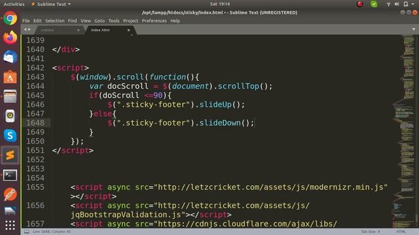Click line number 1648 in gutter
The height and width of the screenshot is (235, 419).
[35, 123]
